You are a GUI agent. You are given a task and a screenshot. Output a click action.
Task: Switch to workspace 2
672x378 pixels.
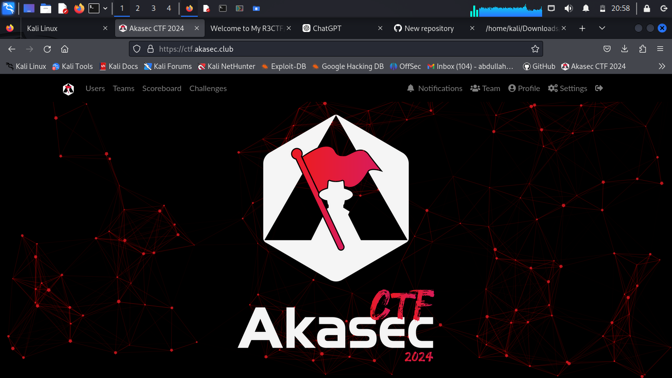pos(138,8)
